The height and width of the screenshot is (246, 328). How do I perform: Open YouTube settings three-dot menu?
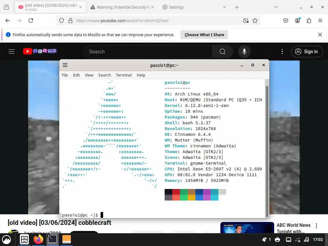(282, 52)
